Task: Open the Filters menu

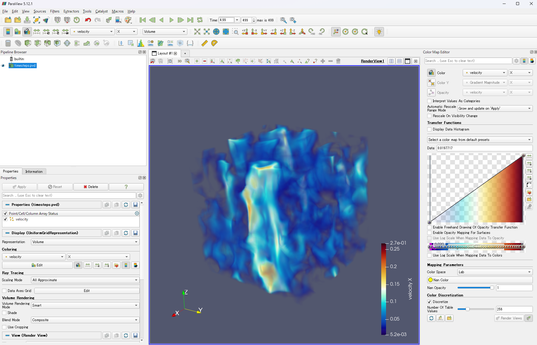Action: tap(55, 11)
